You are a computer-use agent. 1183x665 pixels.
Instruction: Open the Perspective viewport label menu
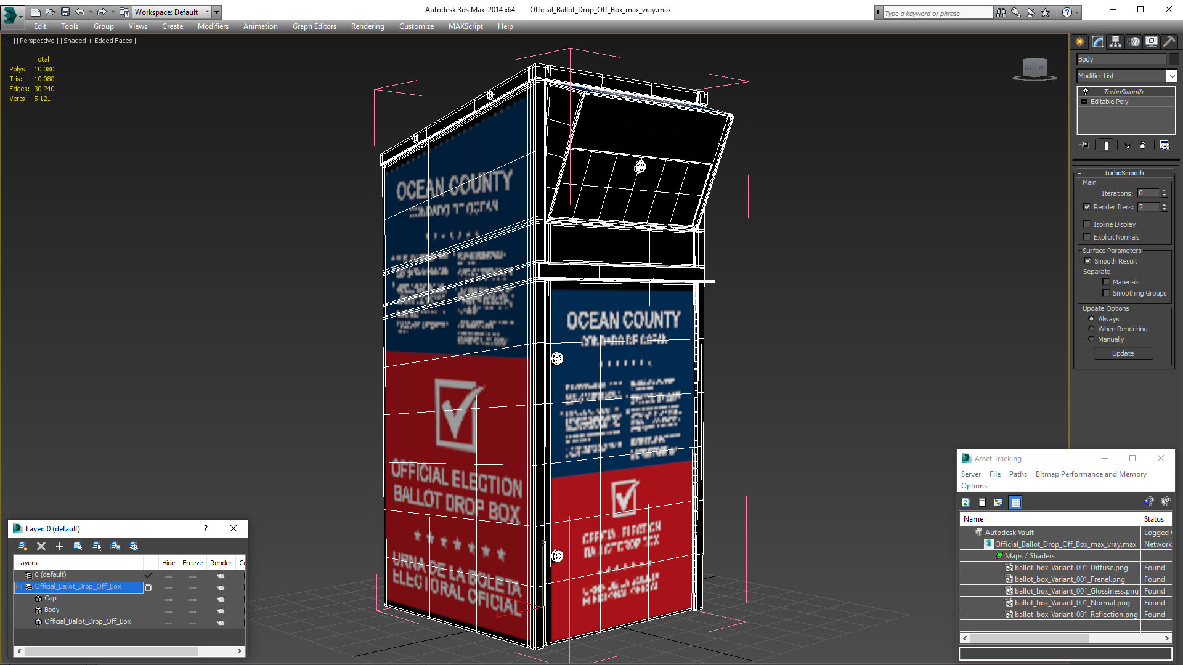click(38, 41)
